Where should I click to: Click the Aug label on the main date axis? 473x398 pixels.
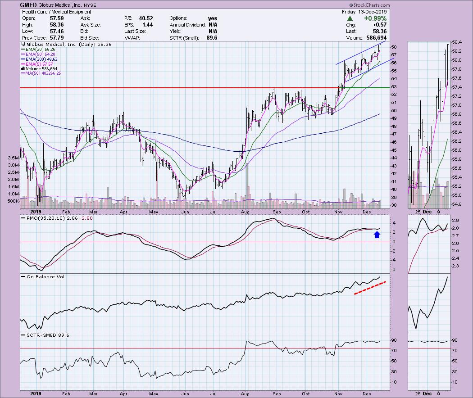(245, 211)
